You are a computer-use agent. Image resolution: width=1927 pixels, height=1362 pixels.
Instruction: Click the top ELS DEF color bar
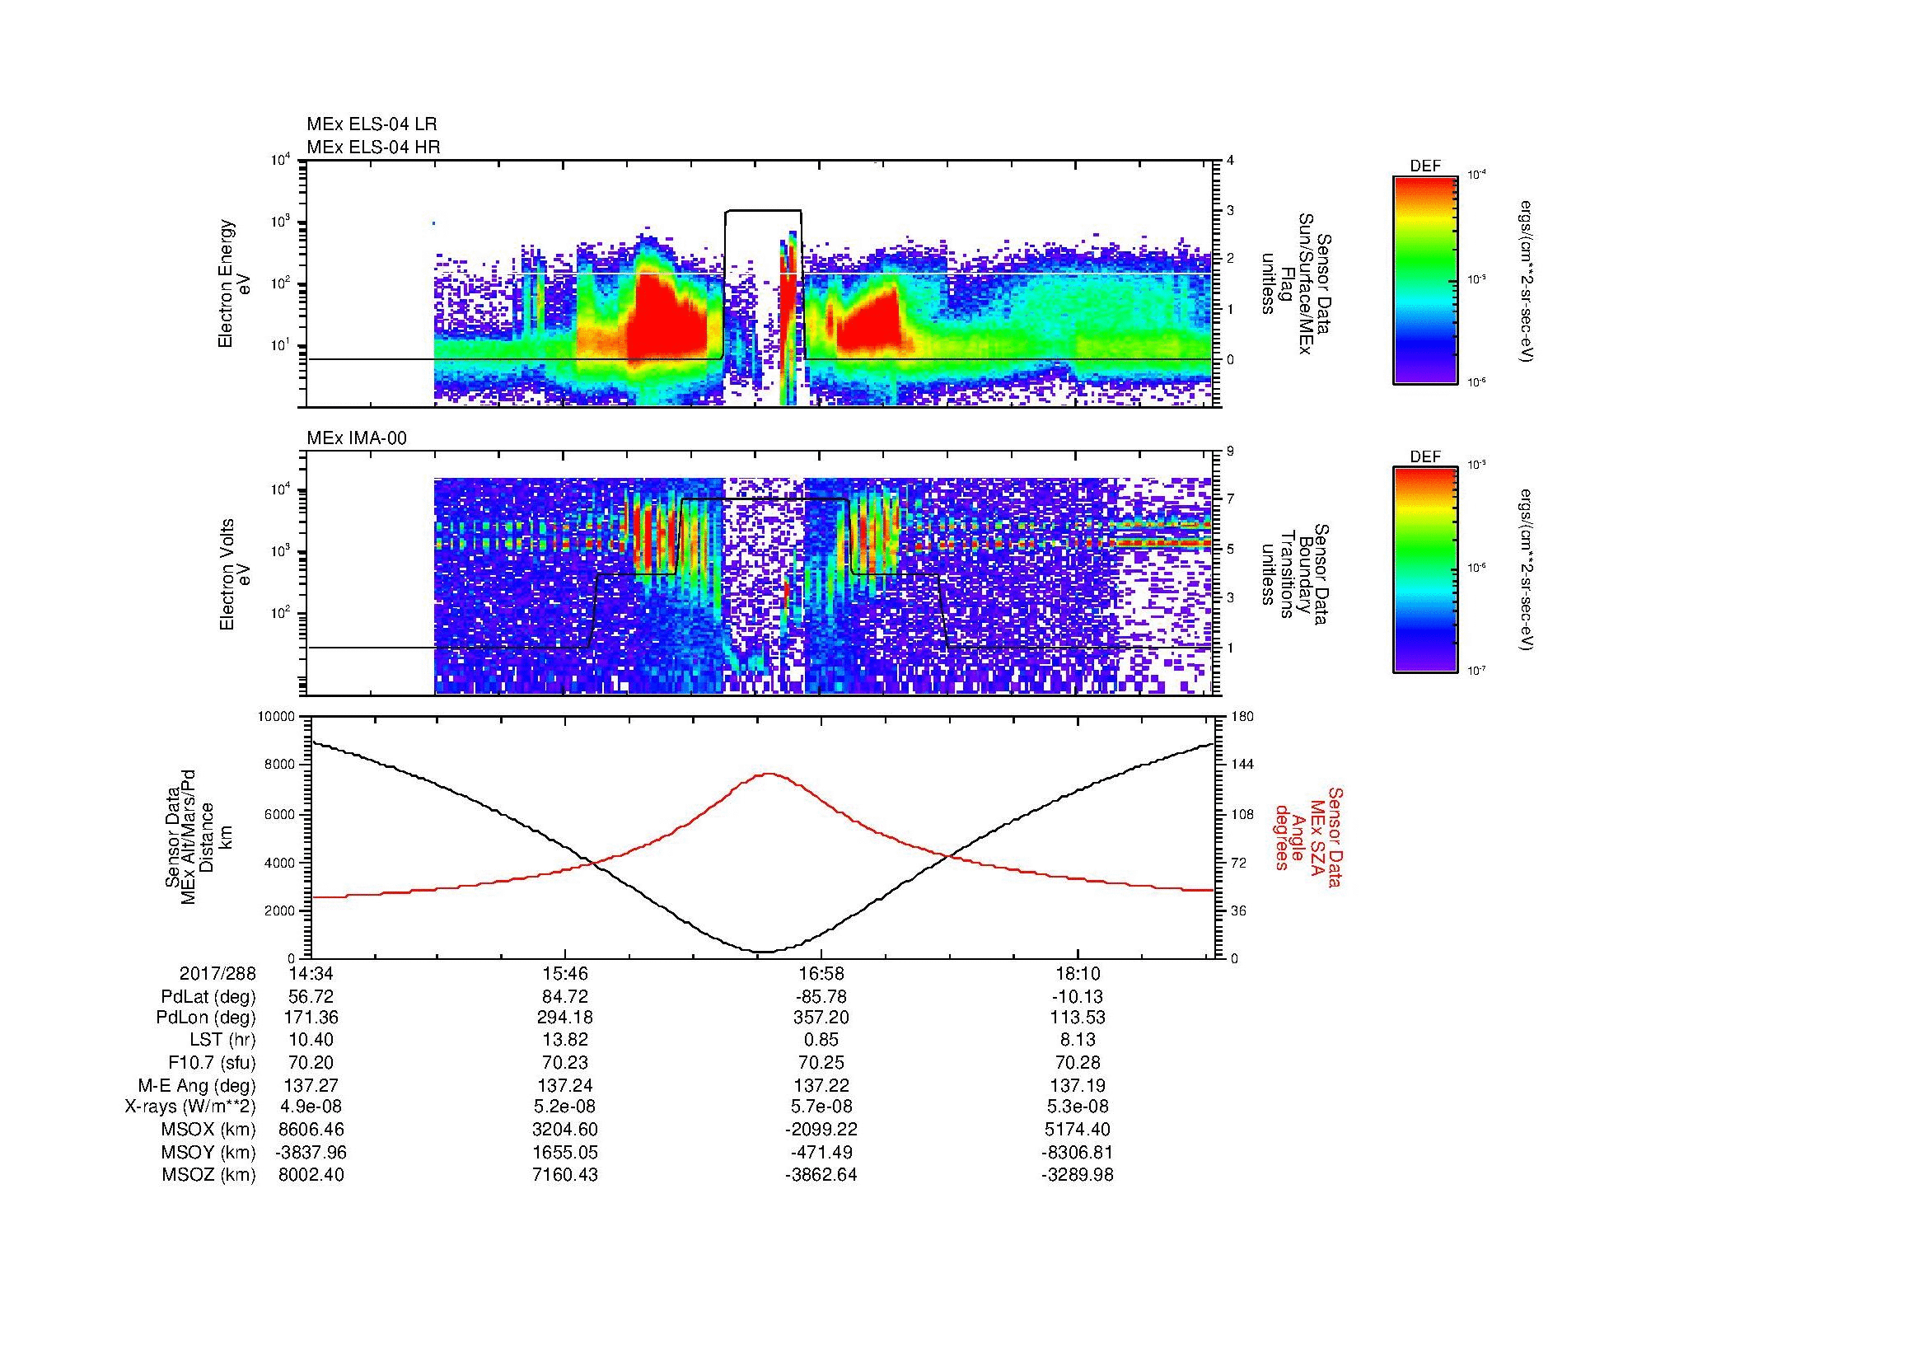tap(1425, 279)
